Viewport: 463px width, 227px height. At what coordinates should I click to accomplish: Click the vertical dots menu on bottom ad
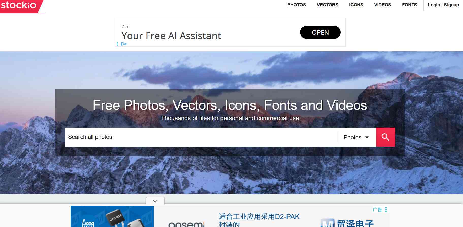point(386,209)
